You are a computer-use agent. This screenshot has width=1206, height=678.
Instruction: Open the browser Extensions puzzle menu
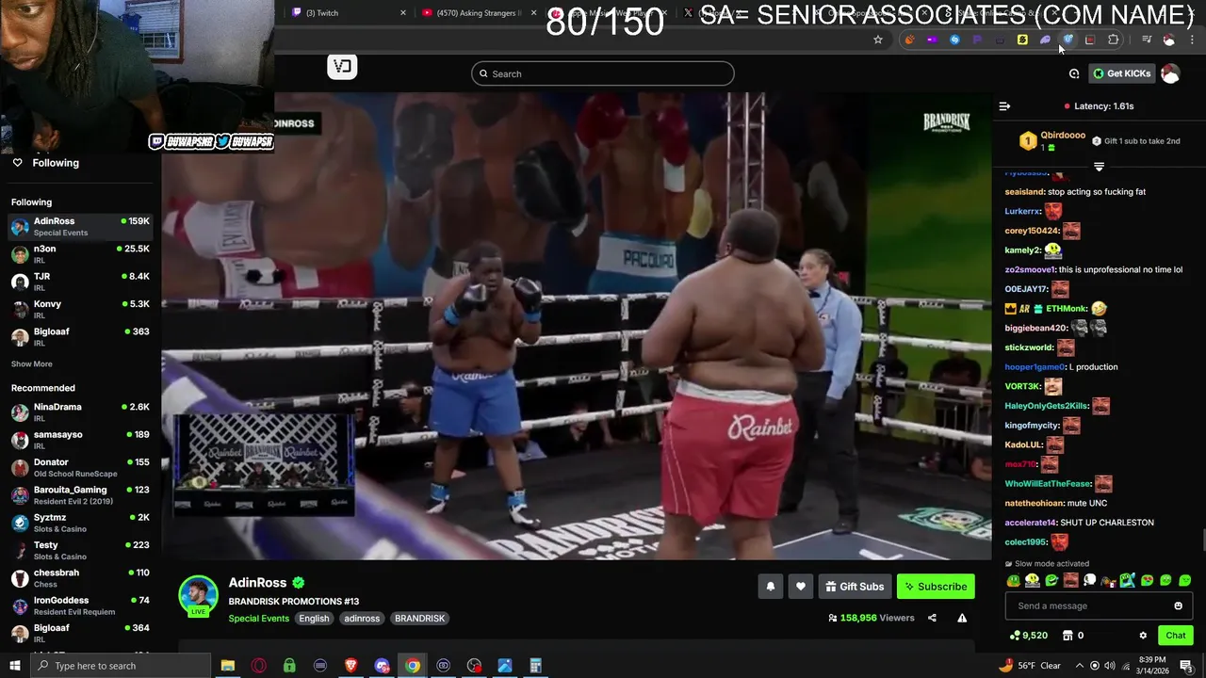point(1114,40)
